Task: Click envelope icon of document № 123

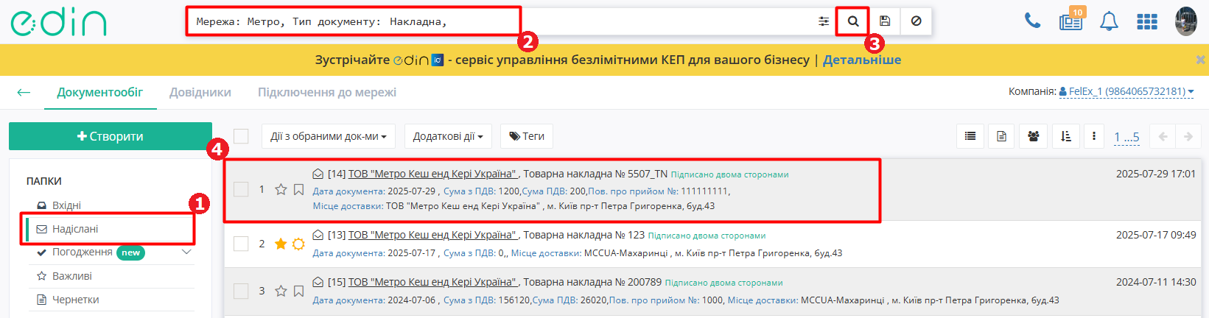Action: click(318, 235)
